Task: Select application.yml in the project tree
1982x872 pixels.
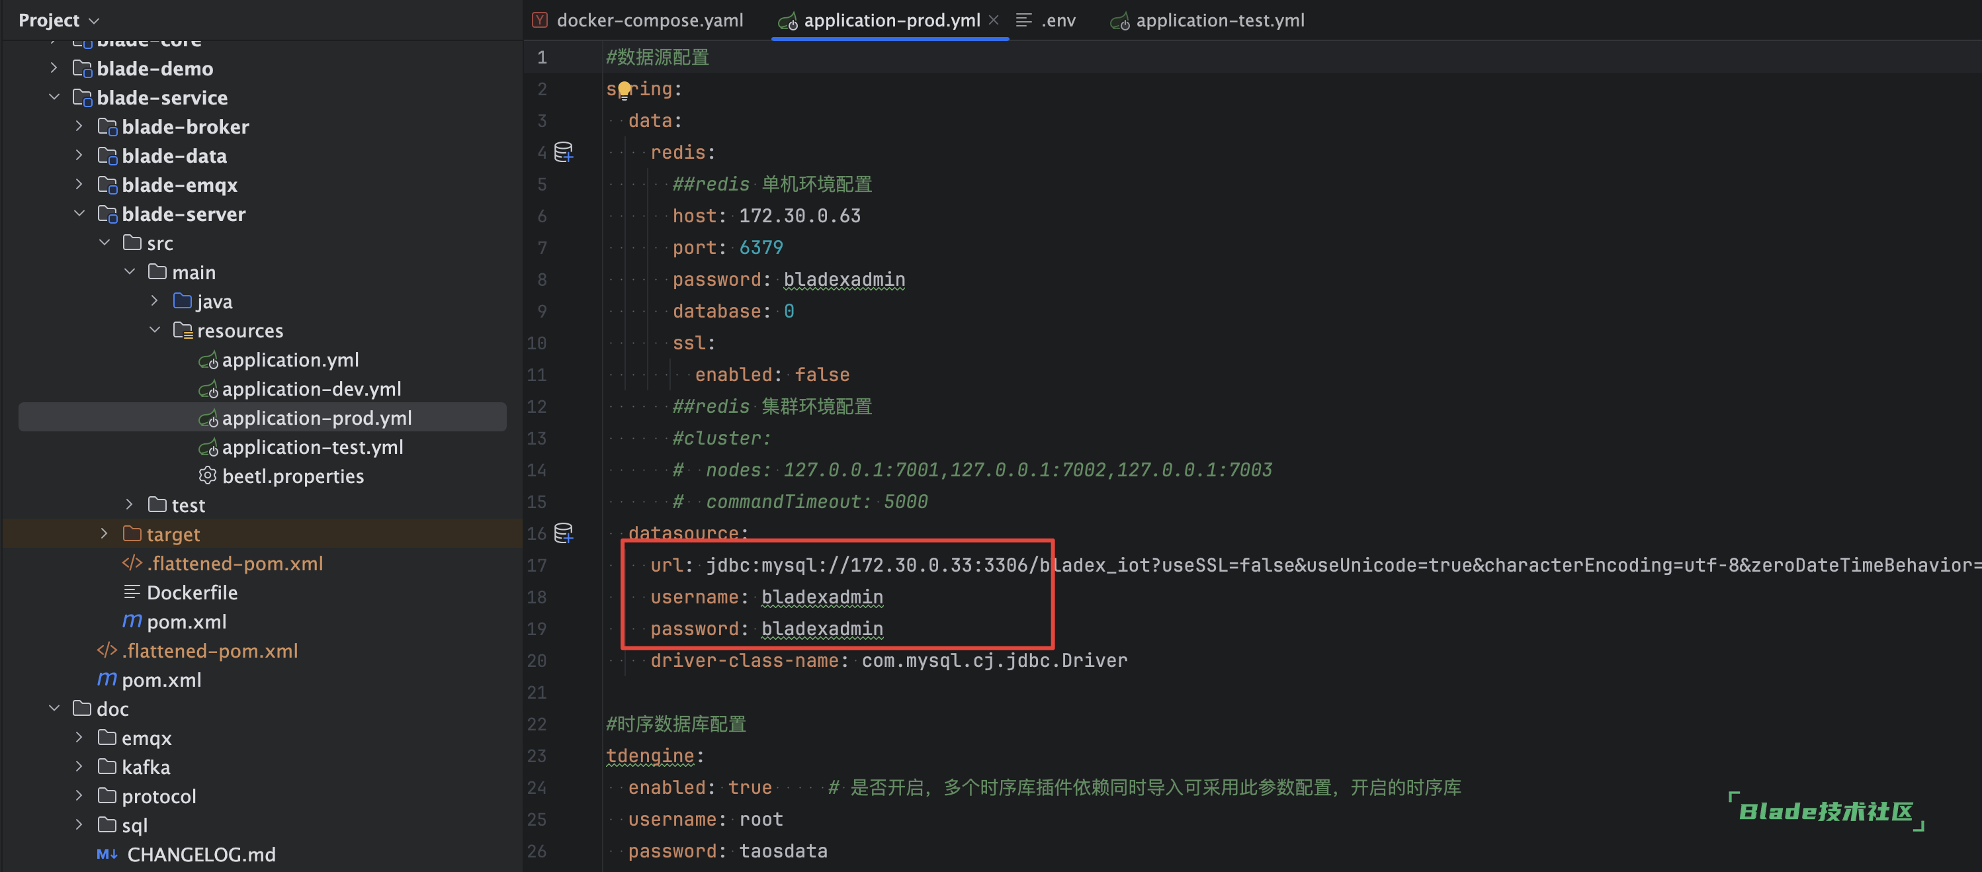Action: click(x=290, y=359)
